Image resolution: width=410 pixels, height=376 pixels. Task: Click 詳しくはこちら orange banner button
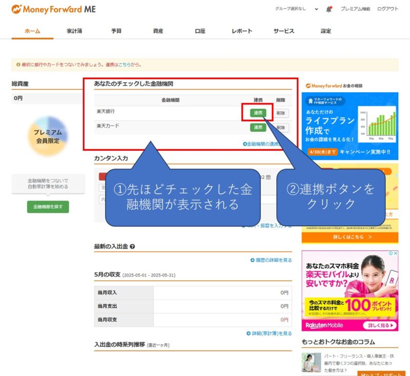tap(350, 237)
